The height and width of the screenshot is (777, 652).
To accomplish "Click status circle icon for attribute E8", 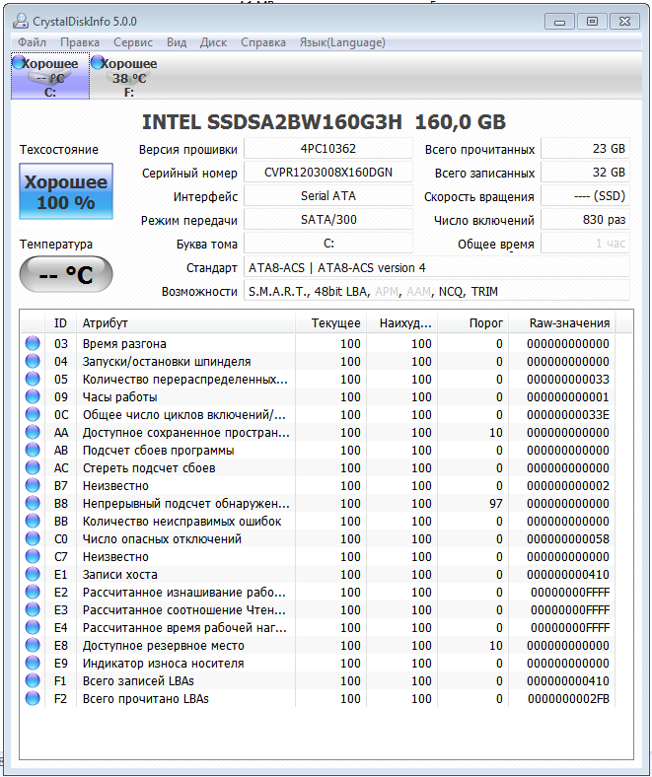I will point(33,645).
